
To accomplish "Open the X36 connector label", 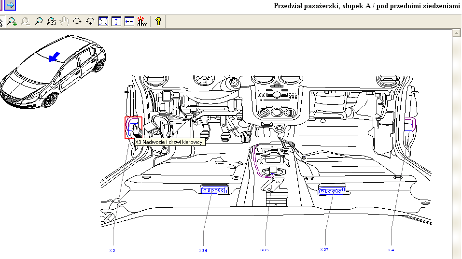I will pyautogui.click(x=203, y=250).
